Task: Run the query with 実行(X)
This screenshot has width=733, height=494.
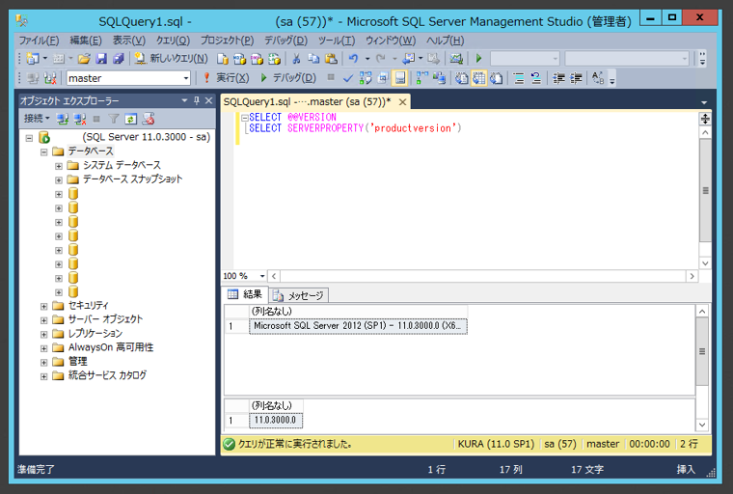Action: (227, 78)
